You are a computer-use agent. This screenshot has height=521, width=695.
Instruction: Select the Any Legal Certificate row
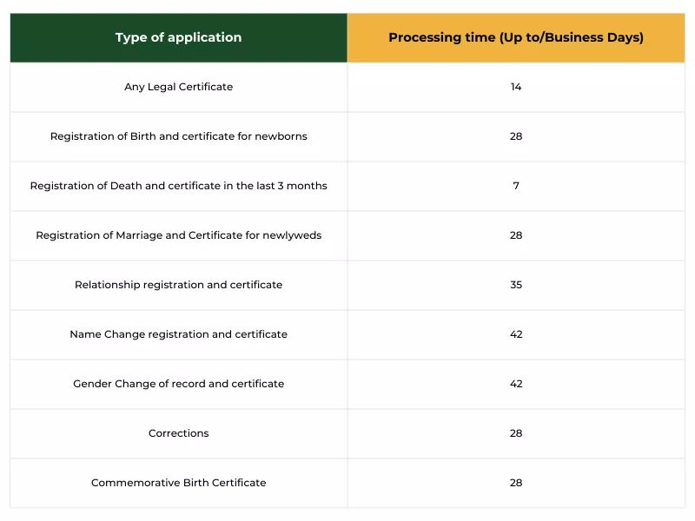[x=178, y=87]
